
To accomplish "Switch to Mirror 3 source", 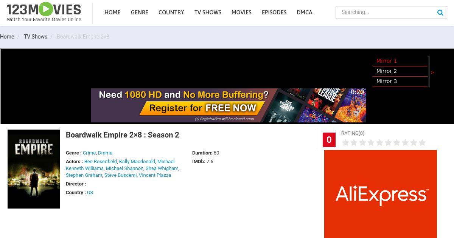I will pos(400,81).
